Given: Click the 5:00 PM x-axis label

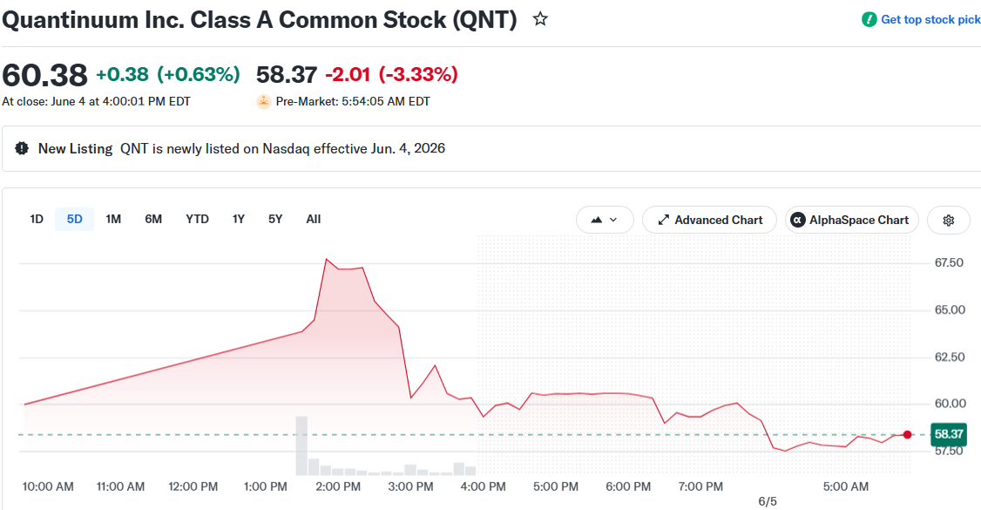Looking at the screenshot, I should pos(556,486).
